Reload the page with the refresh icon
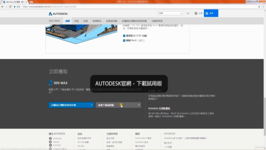The width and height of the screenshot is (266, 150). tap(10, 7)
